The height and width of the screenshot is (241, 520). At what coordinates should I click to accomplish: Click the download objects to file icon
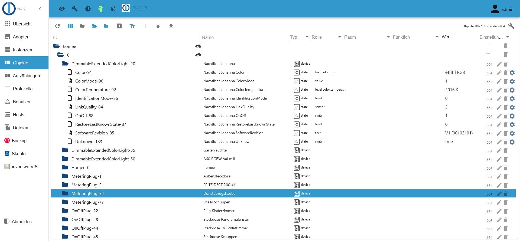click(171, 26)
